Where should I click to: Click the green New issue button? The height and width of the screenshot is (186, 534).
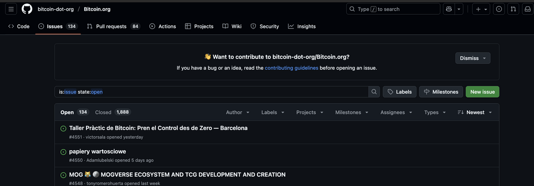[x=482, y=92]
